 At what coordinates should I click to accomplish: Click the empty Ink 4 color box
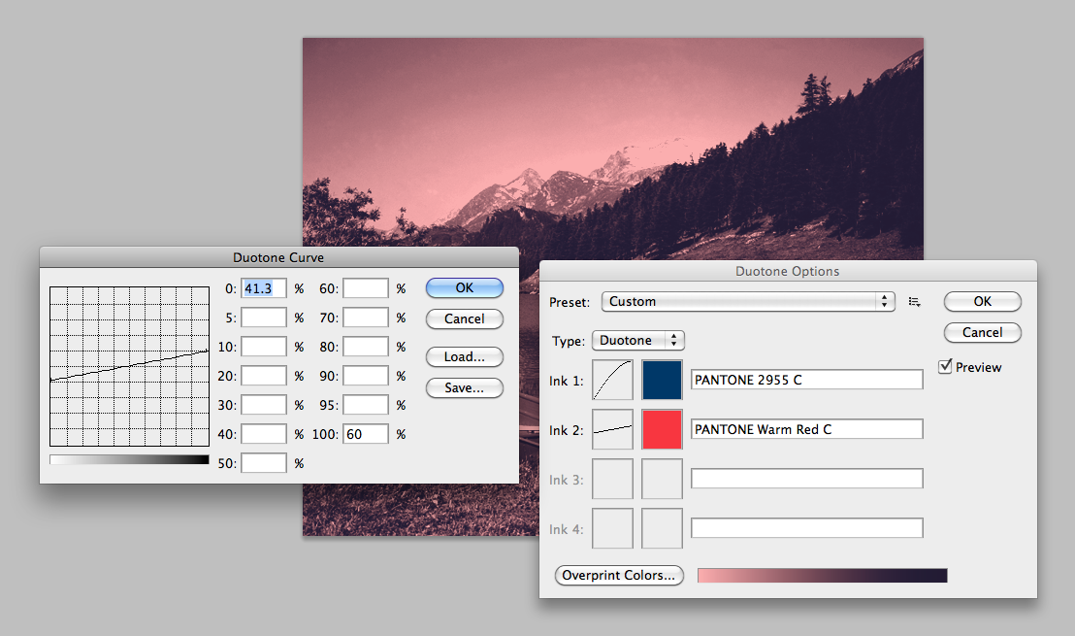[x=662, y=527]
